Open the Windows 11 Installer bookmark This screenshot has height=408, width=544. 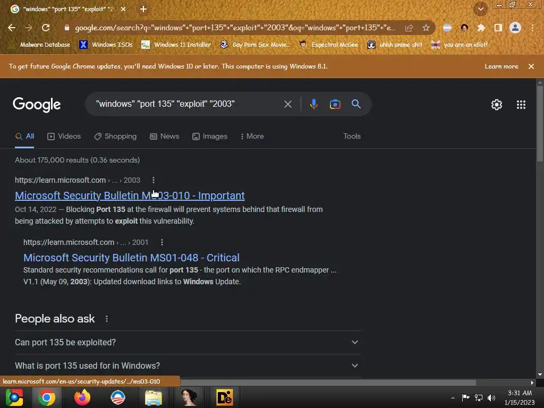(x=176, y=45)
